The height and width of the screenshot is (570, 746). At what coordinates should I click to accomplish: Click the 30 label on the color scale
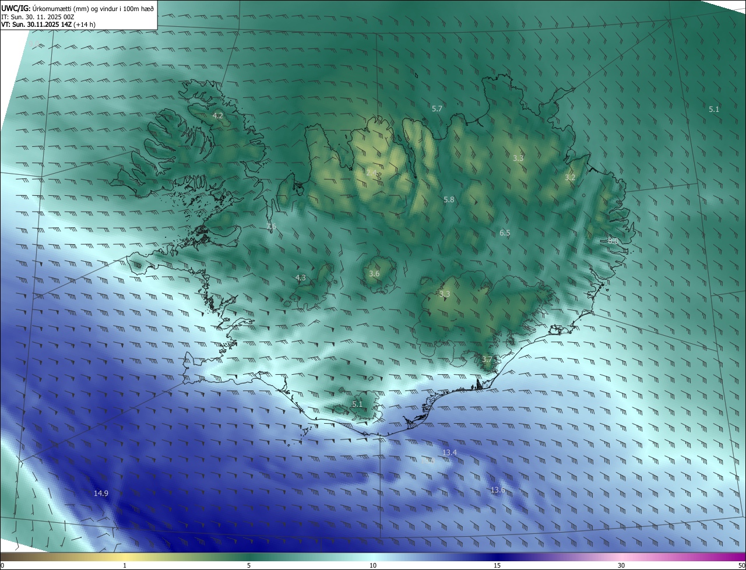621,565
